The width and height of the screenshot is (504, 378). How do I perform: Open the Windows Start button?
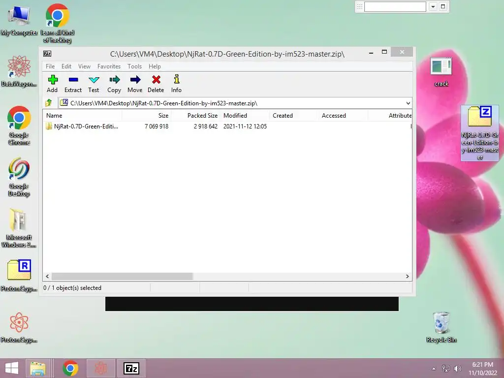(x=12, y=368)
